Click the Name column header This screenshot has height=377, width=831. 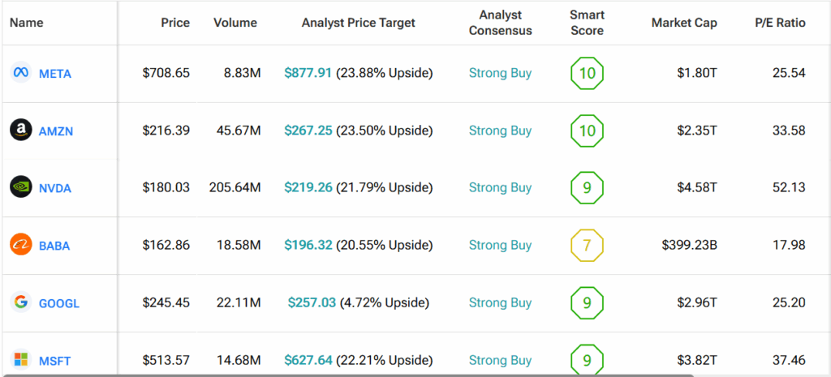[26, 23]
